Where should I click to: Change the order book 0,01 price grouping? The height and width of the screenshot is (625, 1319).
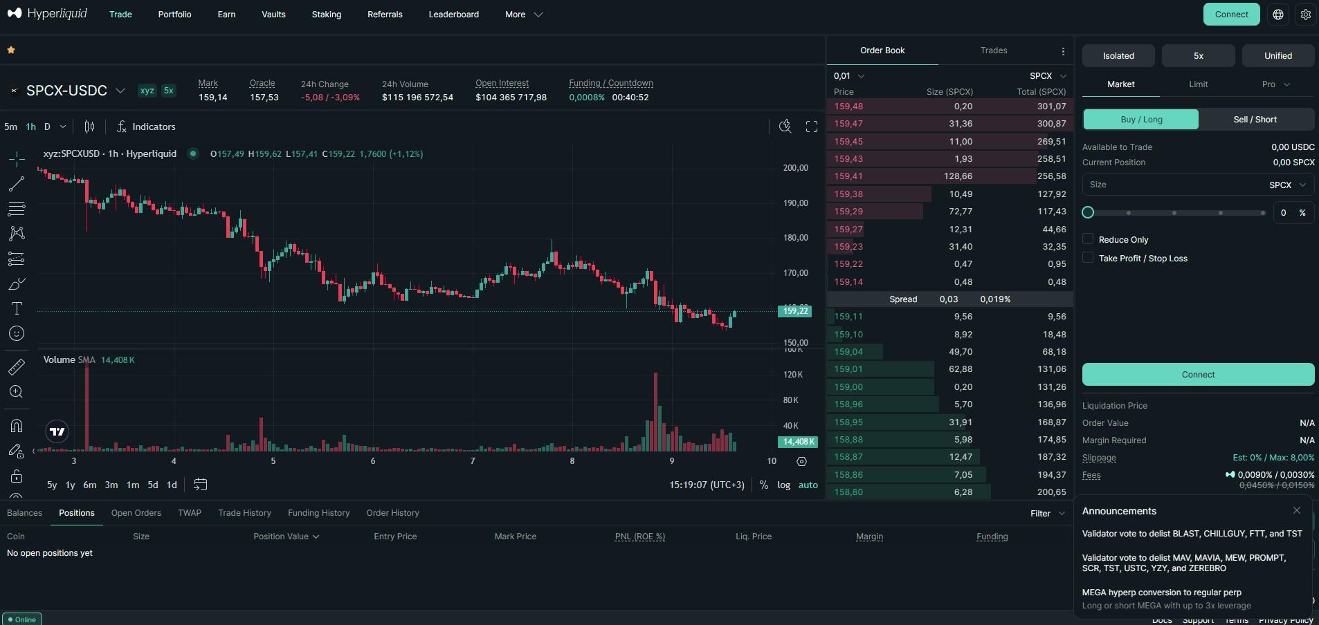[849, 76]
